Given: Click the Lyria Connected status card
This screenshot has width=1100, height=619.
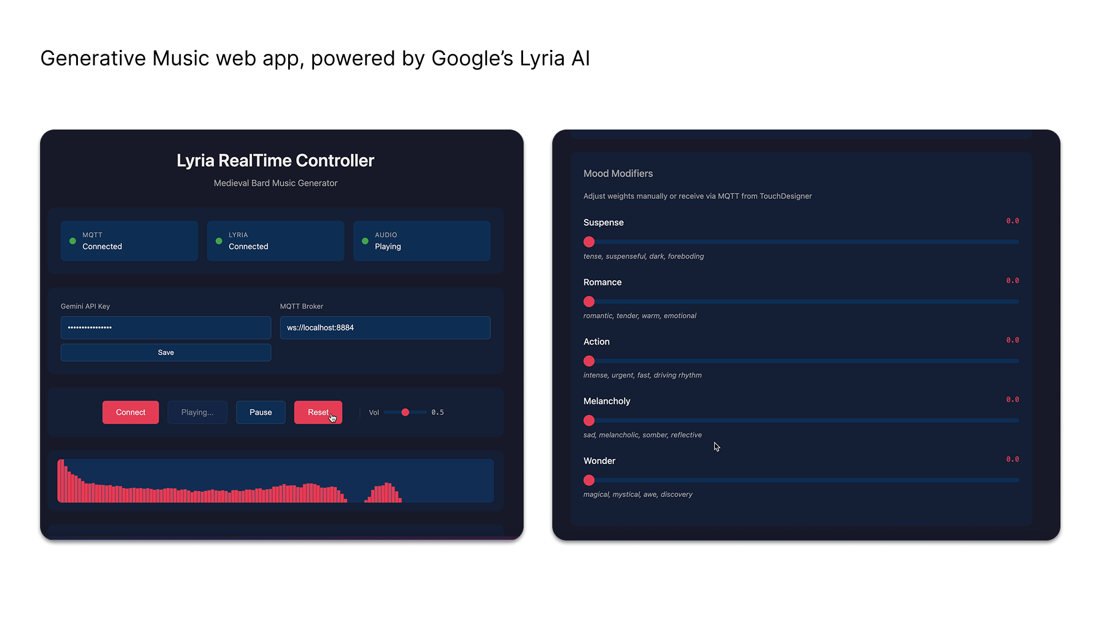Looking at the screenshot, I should [x=276, y=241].
